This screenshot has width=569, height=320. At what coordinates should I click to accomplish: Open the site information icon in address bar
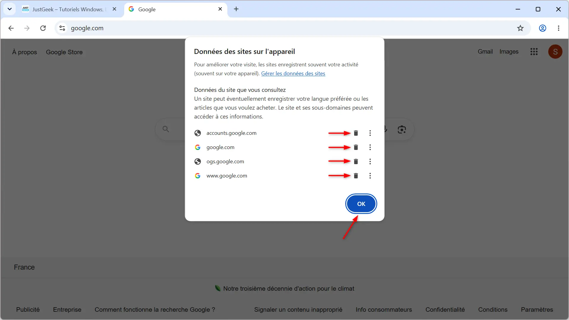click(x=62, y=28)
